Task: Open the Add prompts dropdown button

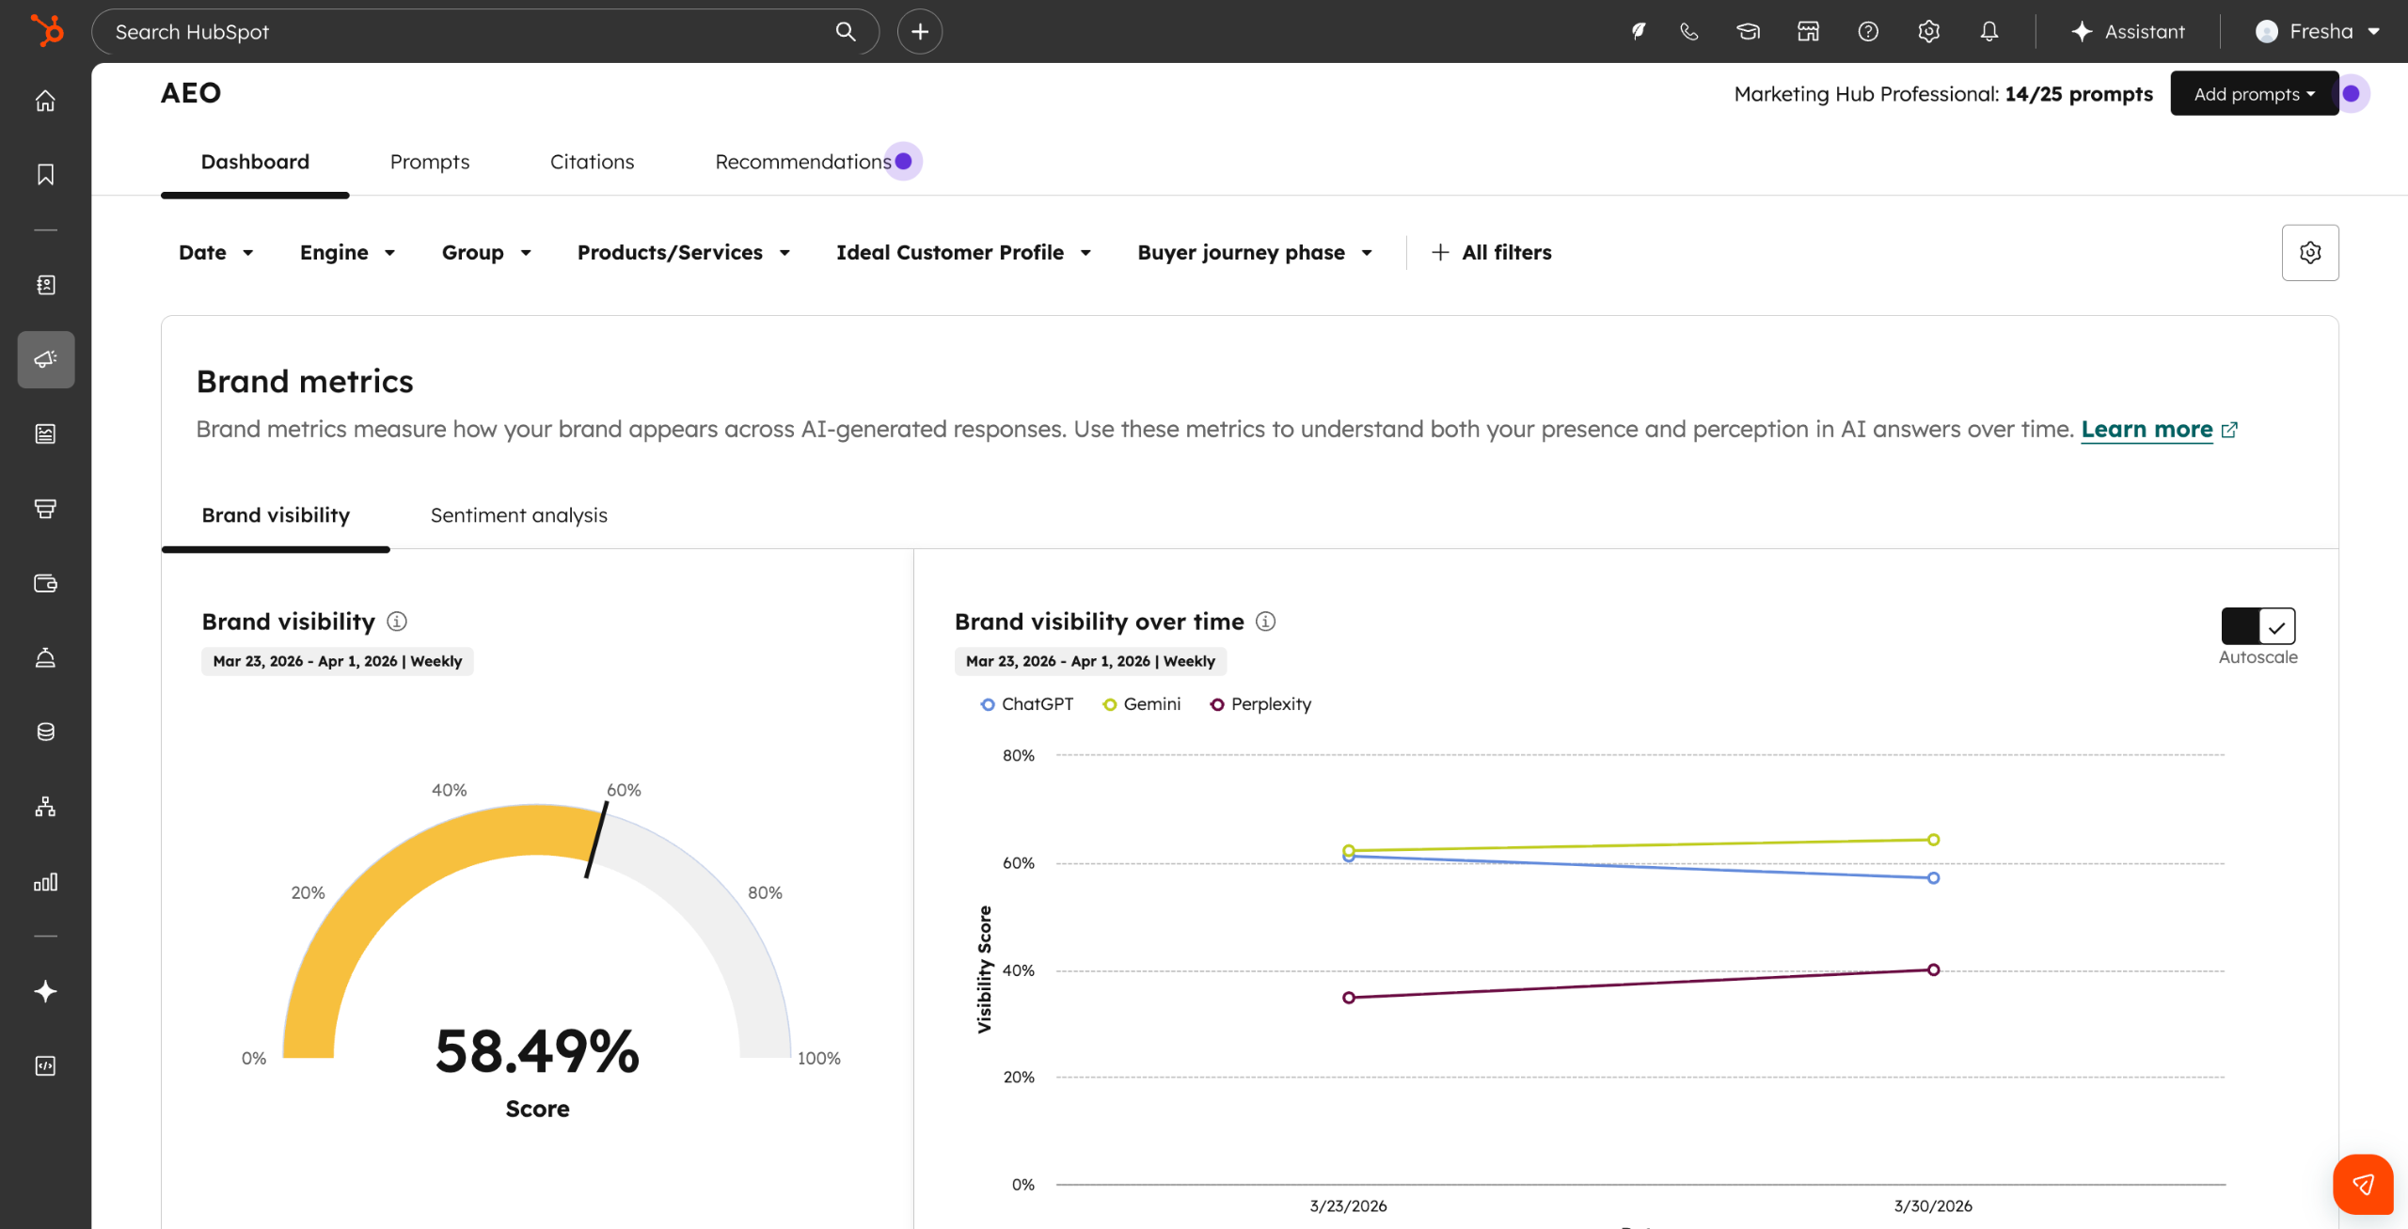Action: 2254,94
